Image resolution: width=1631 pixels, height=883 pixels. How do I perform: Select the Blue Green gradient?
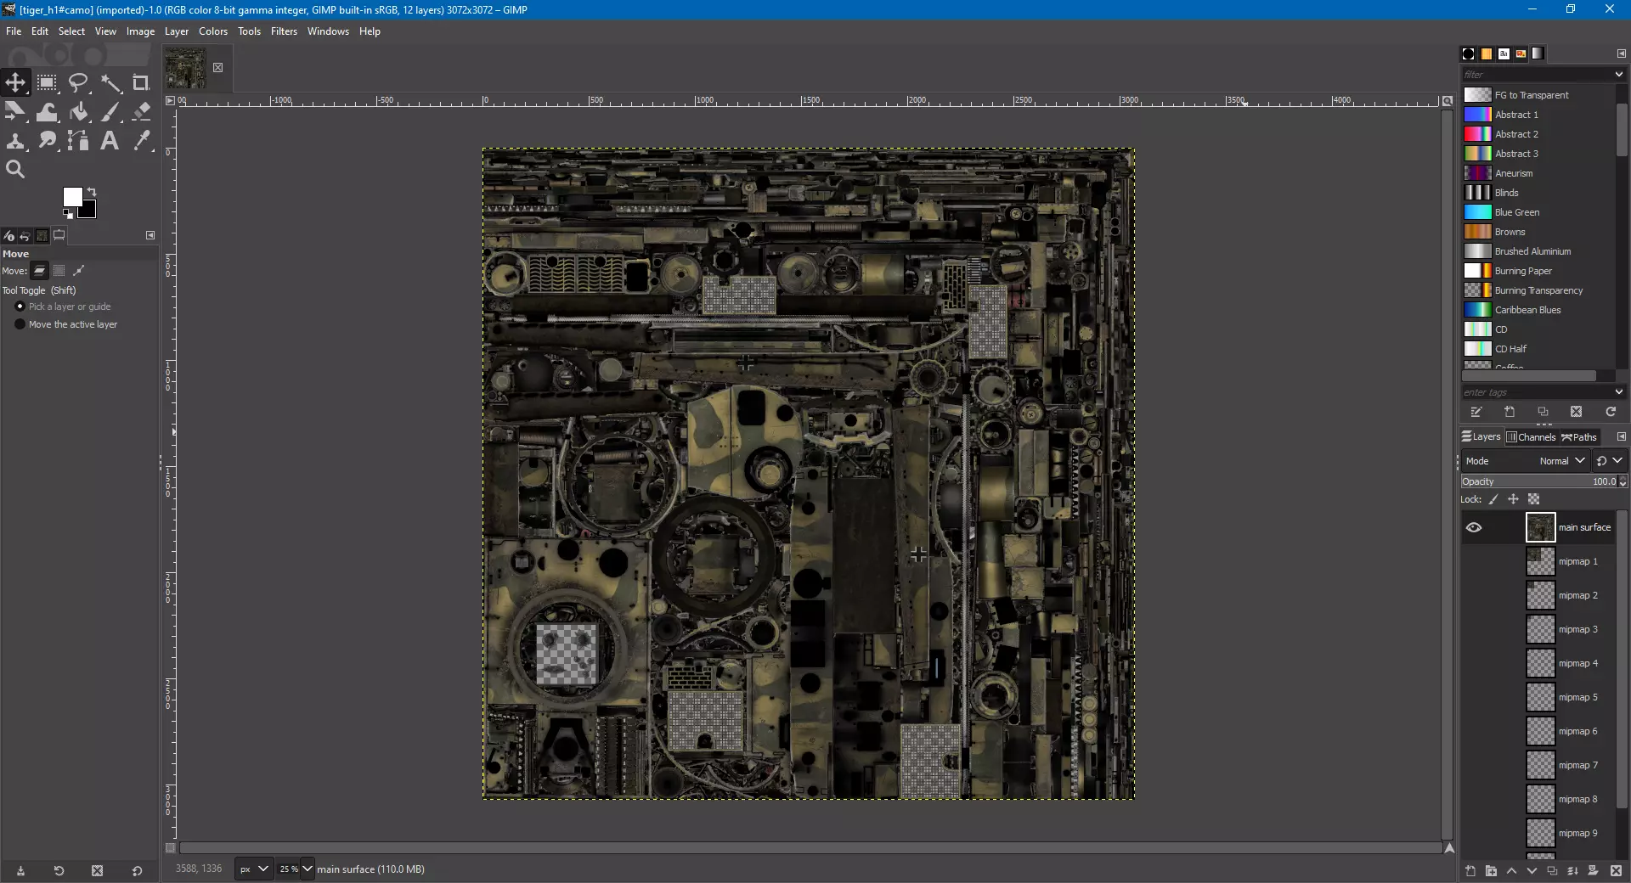click(1516, 212)
